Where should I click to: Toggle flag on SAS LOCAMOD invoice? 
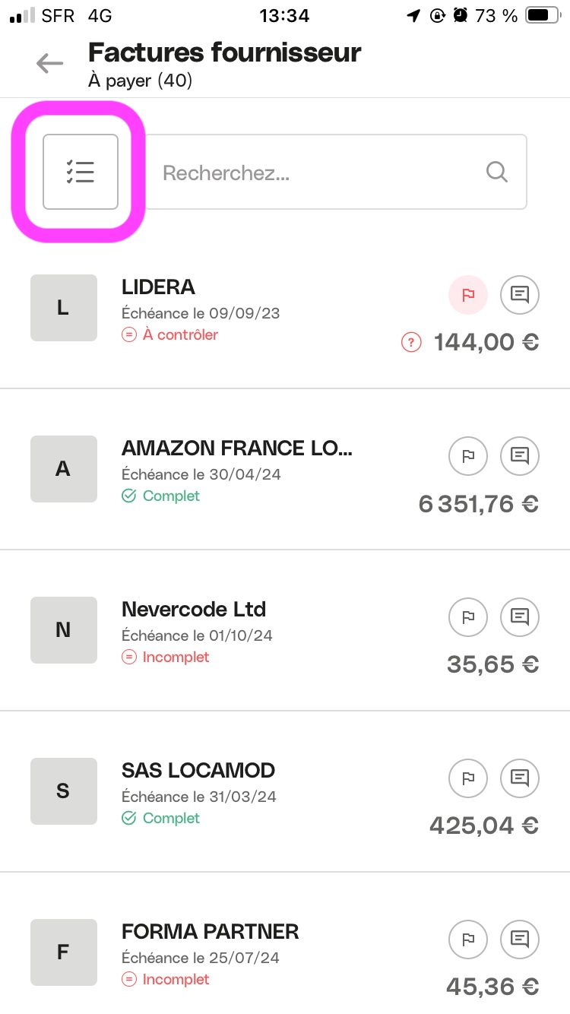coord(468,778)
